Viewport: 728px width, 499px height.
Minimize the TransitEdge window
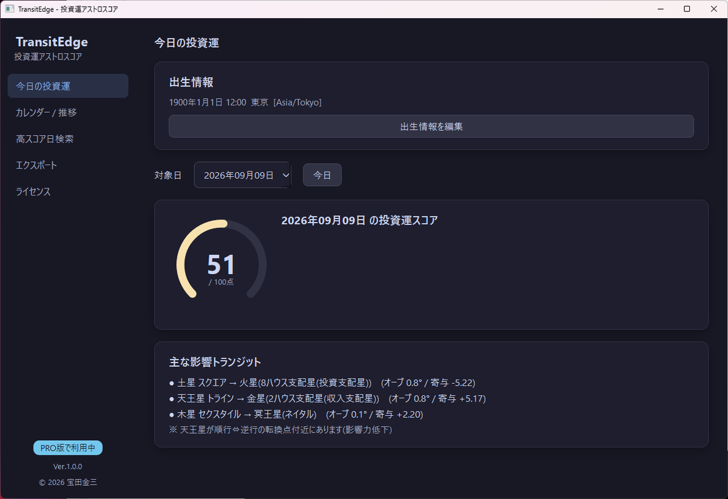[659, 9]
